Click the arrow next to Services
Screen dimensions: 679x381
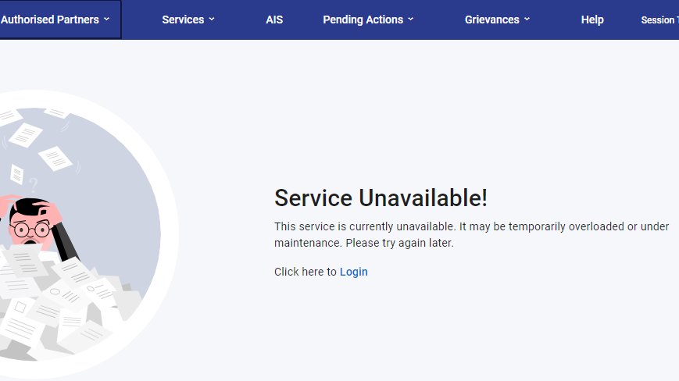(212, 20)
